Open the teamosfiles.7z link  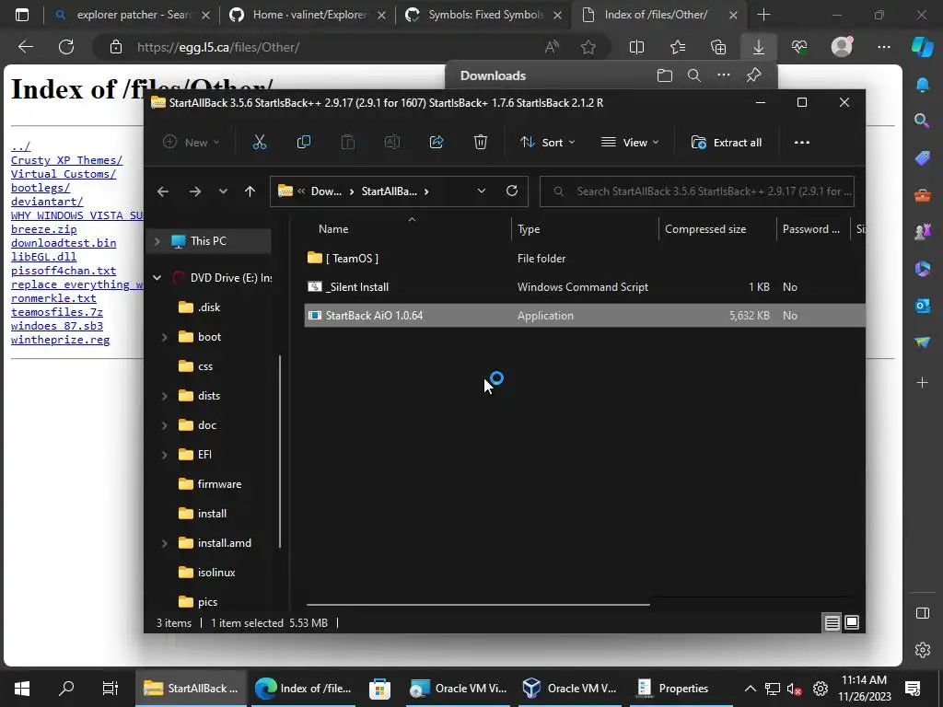click(x=56, y=312)
